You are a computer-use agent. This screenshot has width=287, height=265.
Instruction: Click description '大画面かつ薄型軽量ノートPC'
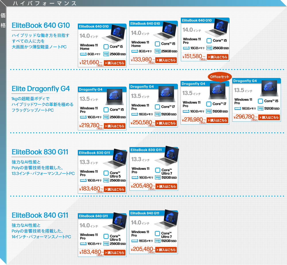pyautogui.click(x=39, y=47)
